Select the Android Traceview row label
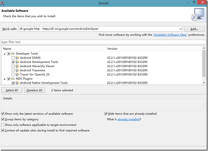 (x=32, y=70)
